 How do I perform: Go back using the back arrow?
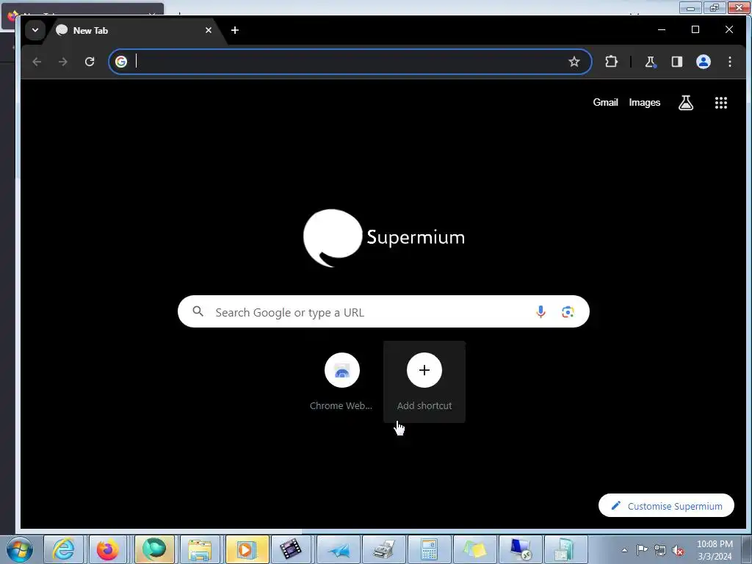[x=37, y=62]
